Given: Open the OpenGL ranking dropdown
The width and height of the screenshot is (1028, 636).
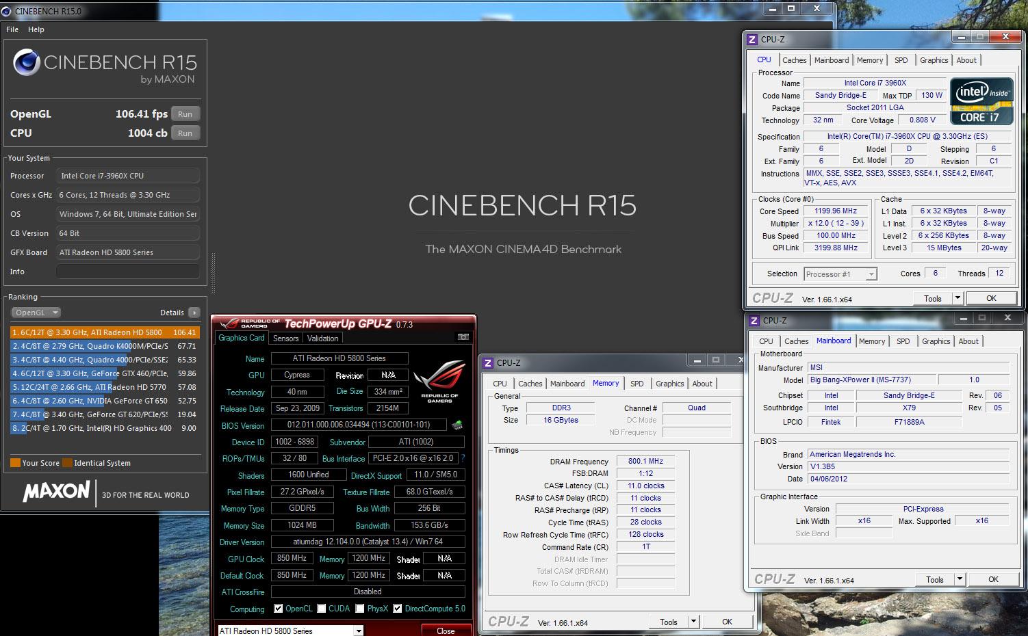Looking at the screenshot, I should pos(36,313).
